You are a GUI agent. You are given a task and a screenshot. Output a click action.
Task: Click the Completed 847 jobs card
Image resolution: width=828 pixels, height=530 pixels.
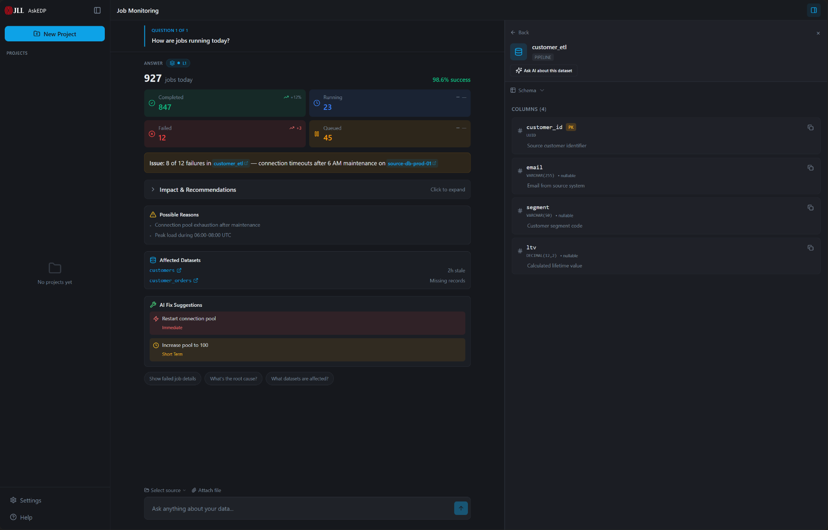(225, 103)
